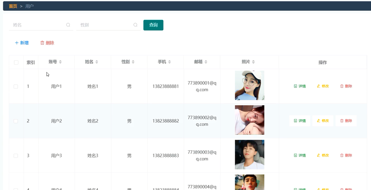Click the cell text 用户2

point(56,121)
